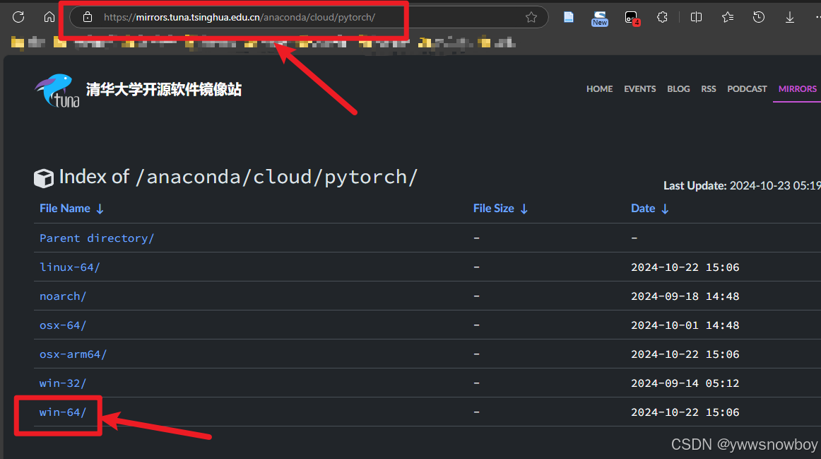Screen dimensions: 821x459
Task: Open extension with red badge 4
Action: (632, 18)
